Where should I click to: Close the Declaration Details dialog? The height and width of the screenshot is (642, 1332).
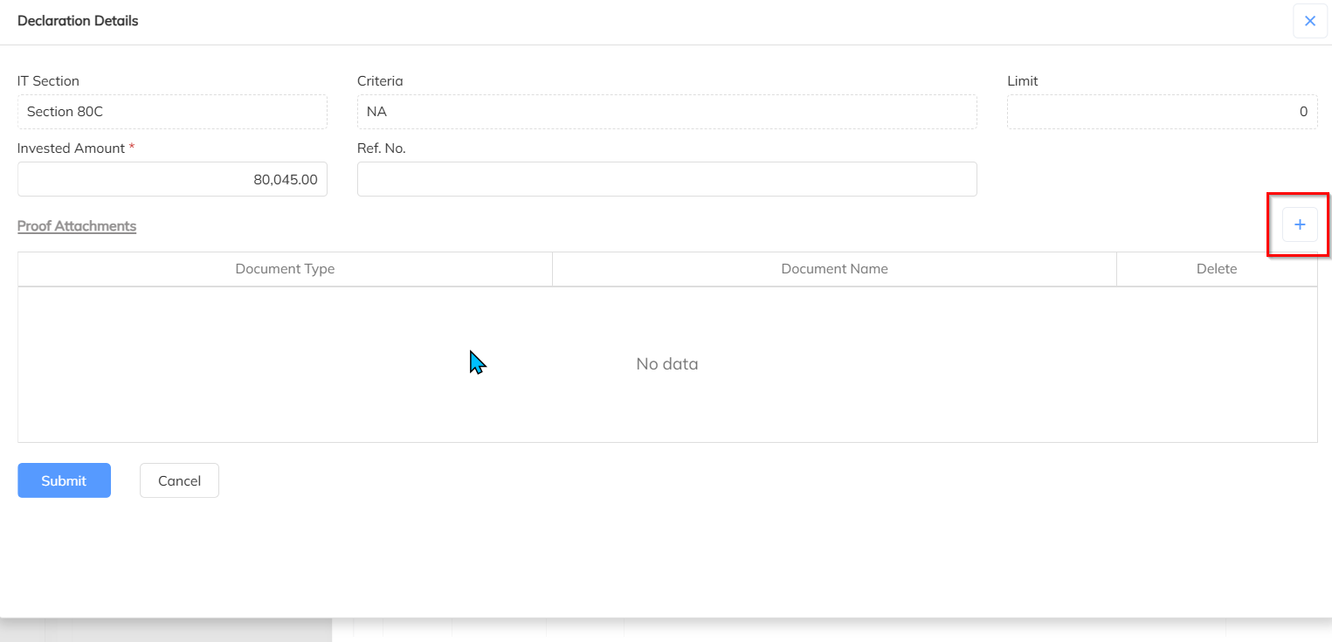click(x=1309, y=21)
